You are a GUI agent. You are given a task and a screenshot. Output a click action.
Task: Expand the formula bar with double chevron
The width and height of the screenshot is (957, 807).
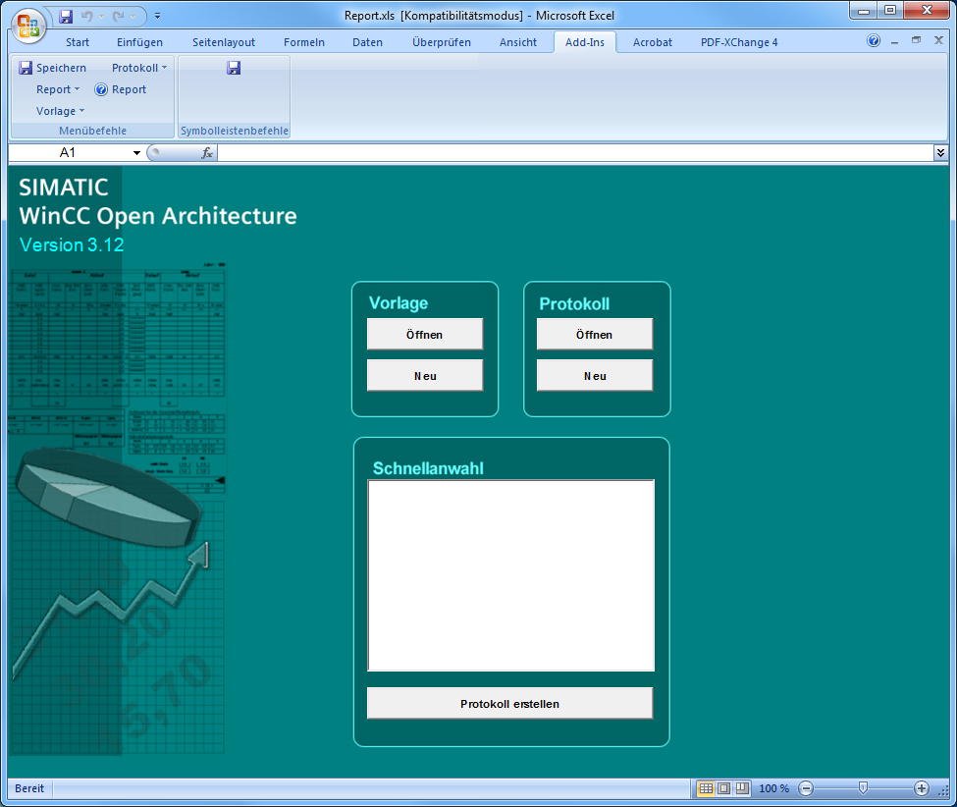click(x=940, y=152)
